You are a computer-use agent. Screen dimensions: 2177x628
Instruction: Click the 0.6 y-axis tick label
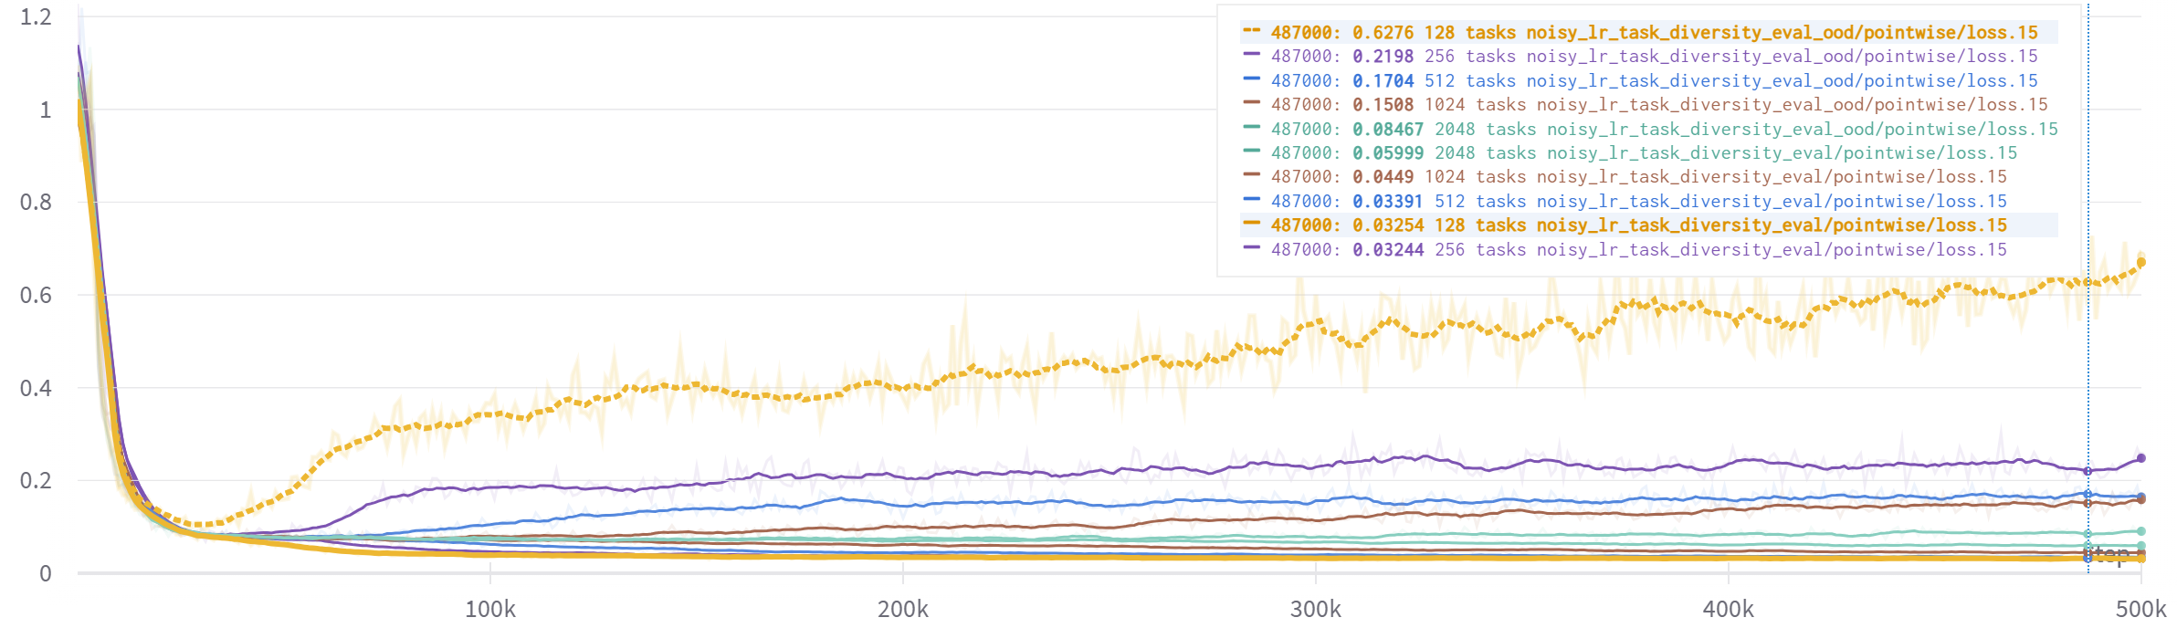[x=36, y=295]
